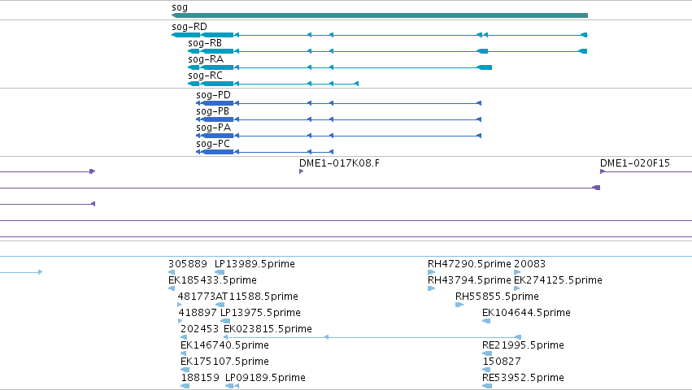
Task: Select the EK274125.5prime EST label
Action: (x=558, y=280)
